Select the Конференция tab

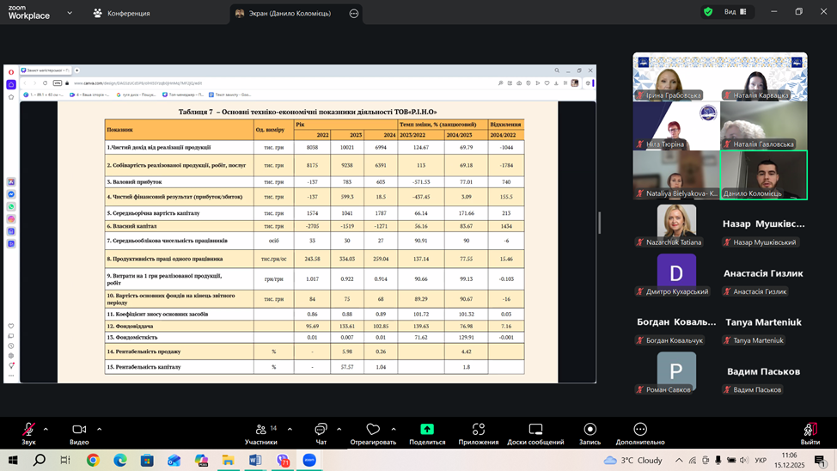point(121,13)
